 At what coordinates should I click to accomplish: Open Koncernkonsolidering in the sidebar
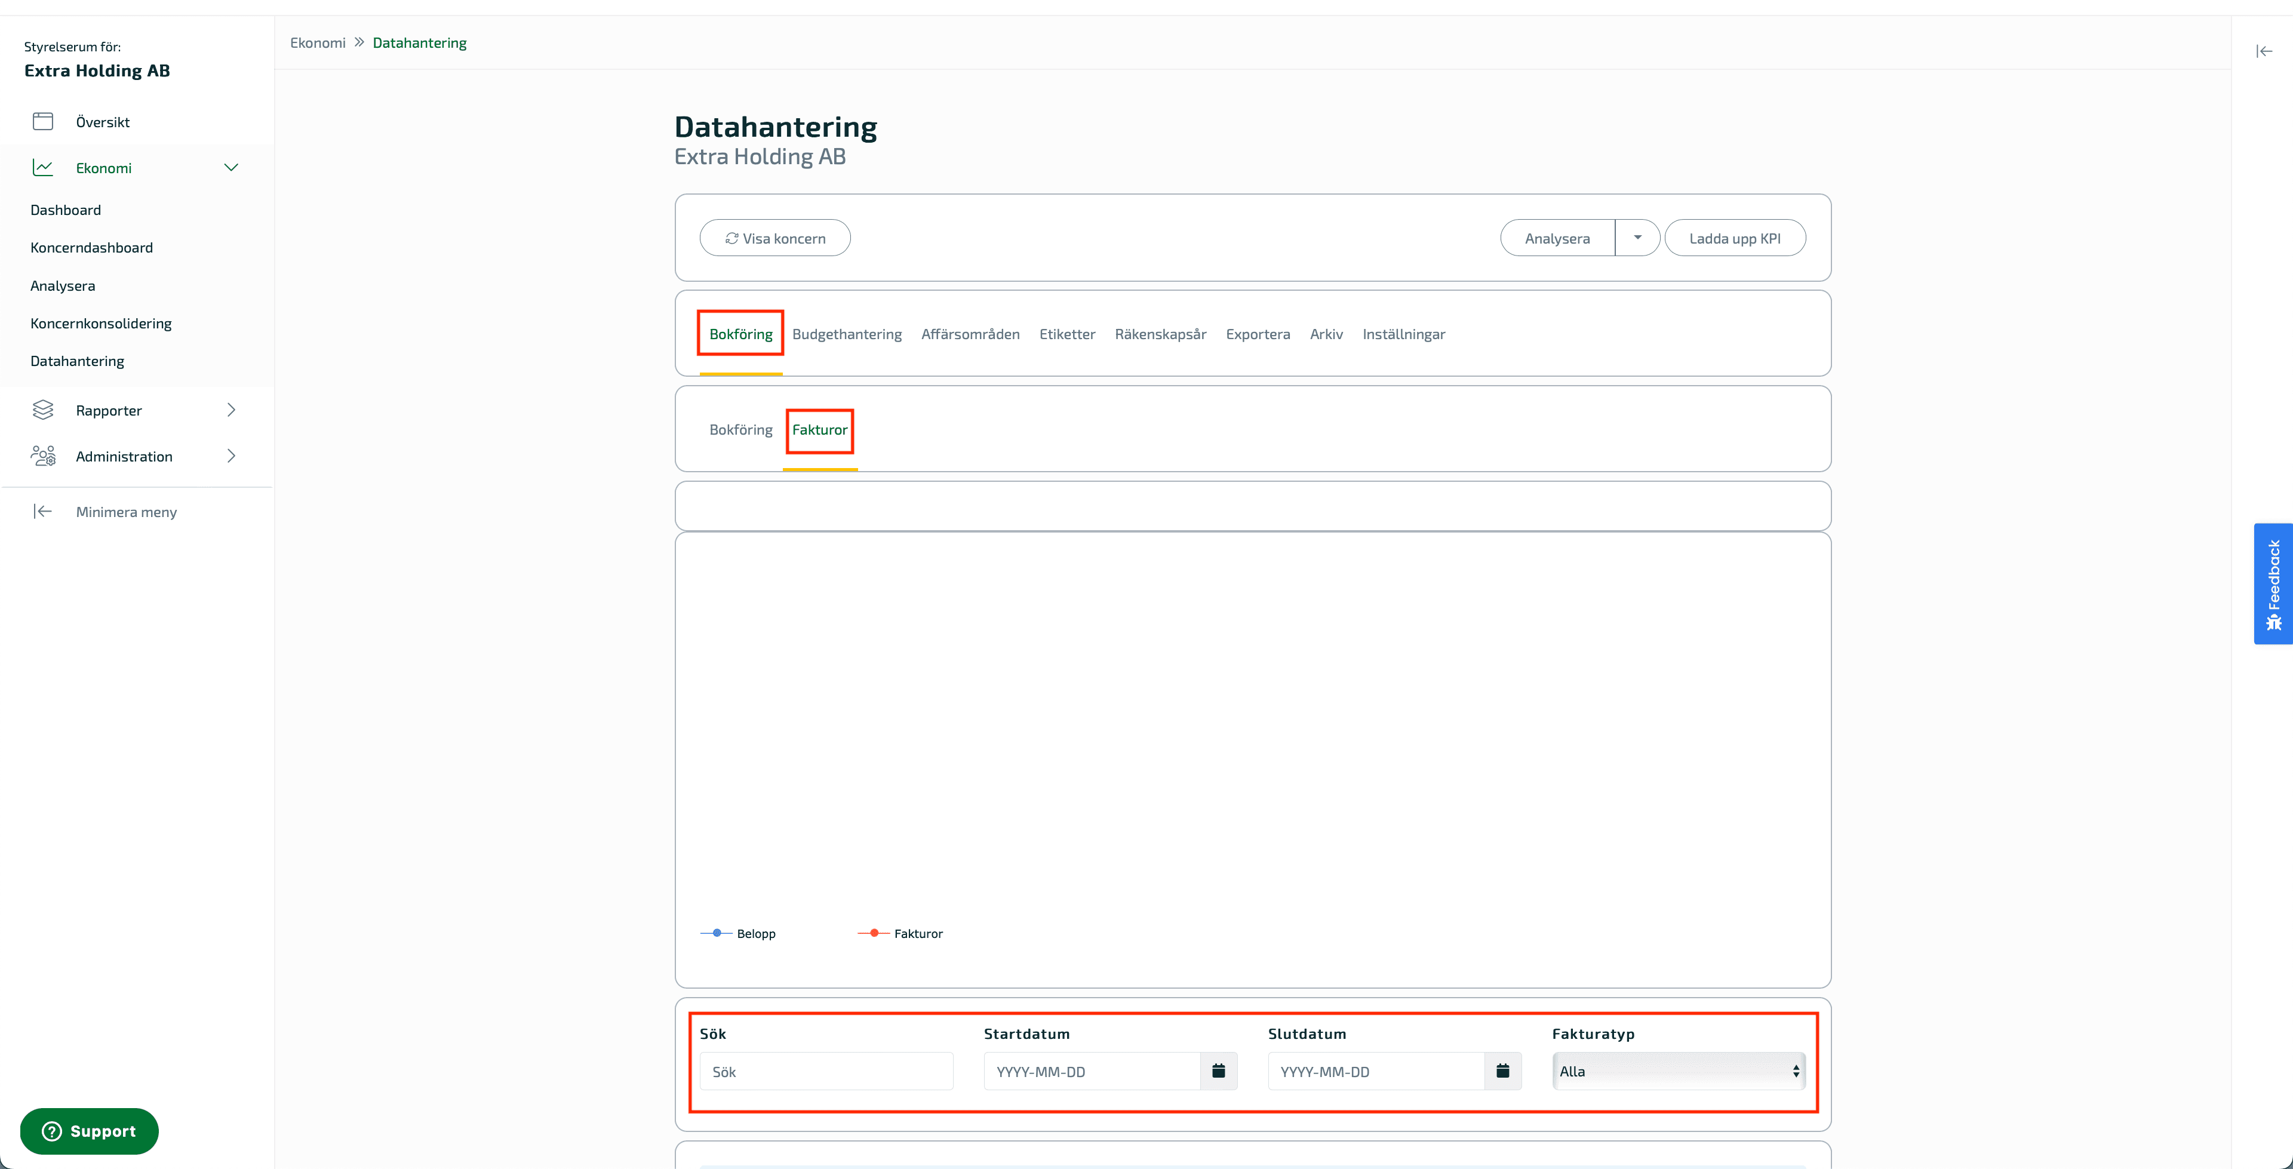pyautogui.click(x=100, y=323)
